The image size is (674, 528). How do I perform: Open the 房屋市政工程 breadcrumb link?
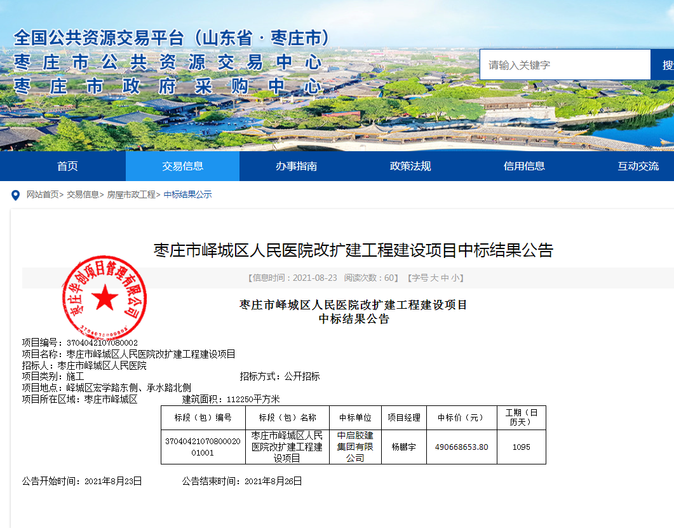[131, 195]
